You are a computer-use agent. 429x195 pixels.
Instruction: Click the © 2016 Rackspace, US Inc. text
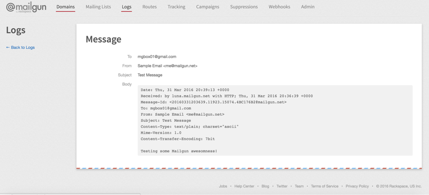(399, 186)
